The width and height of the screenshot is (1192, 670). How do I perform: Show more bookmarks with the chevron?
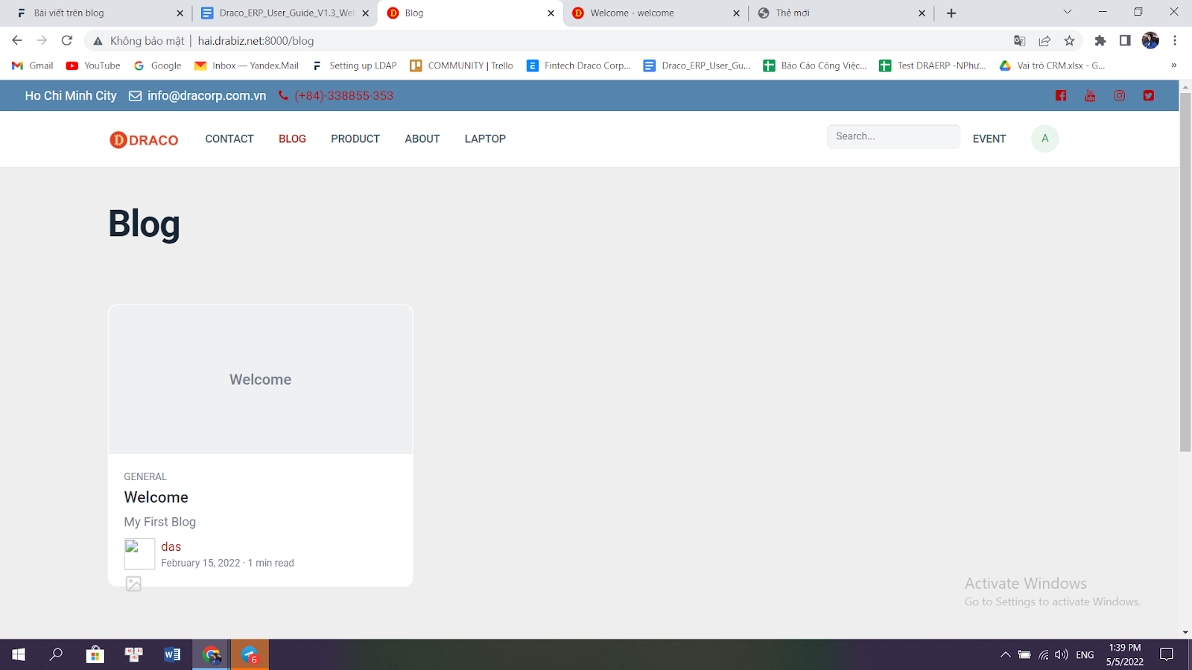click(x=1173, y=66)
